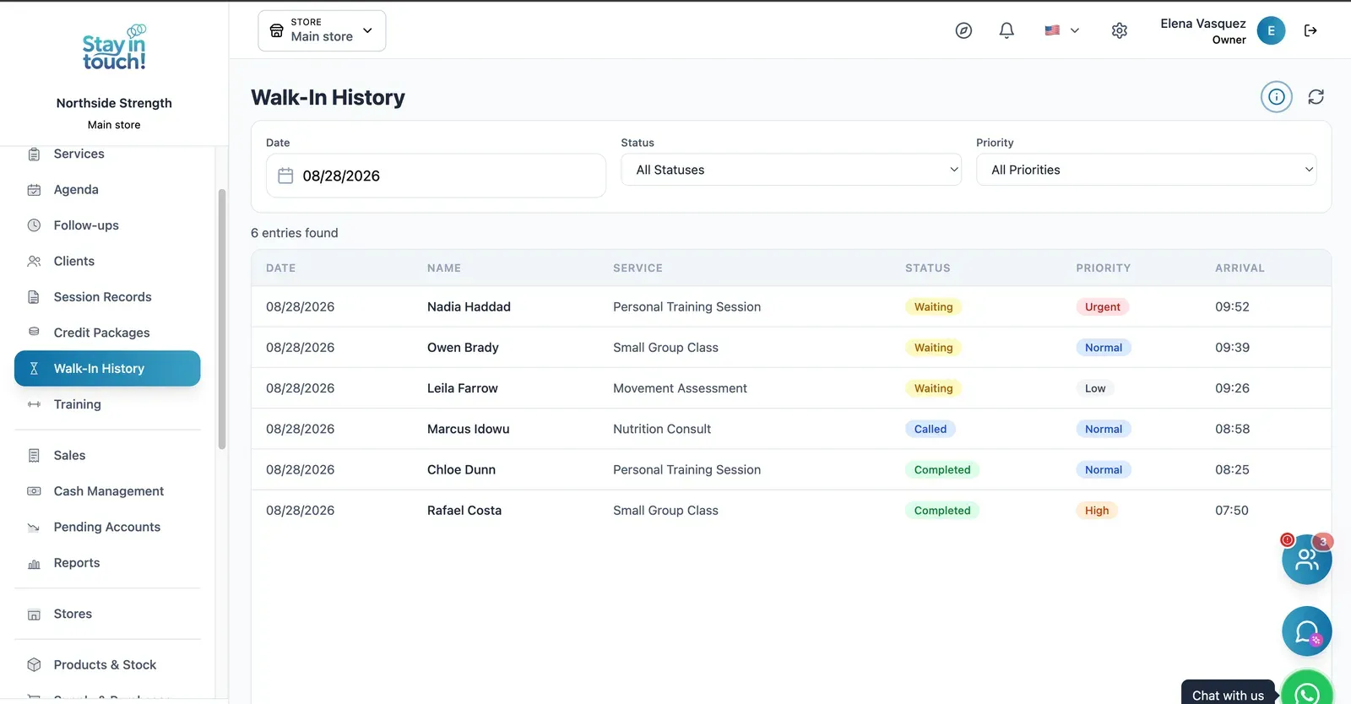Click the Elena Vasquez avatar
The image size is (1351, 704).
click(x=1271, y=30)
